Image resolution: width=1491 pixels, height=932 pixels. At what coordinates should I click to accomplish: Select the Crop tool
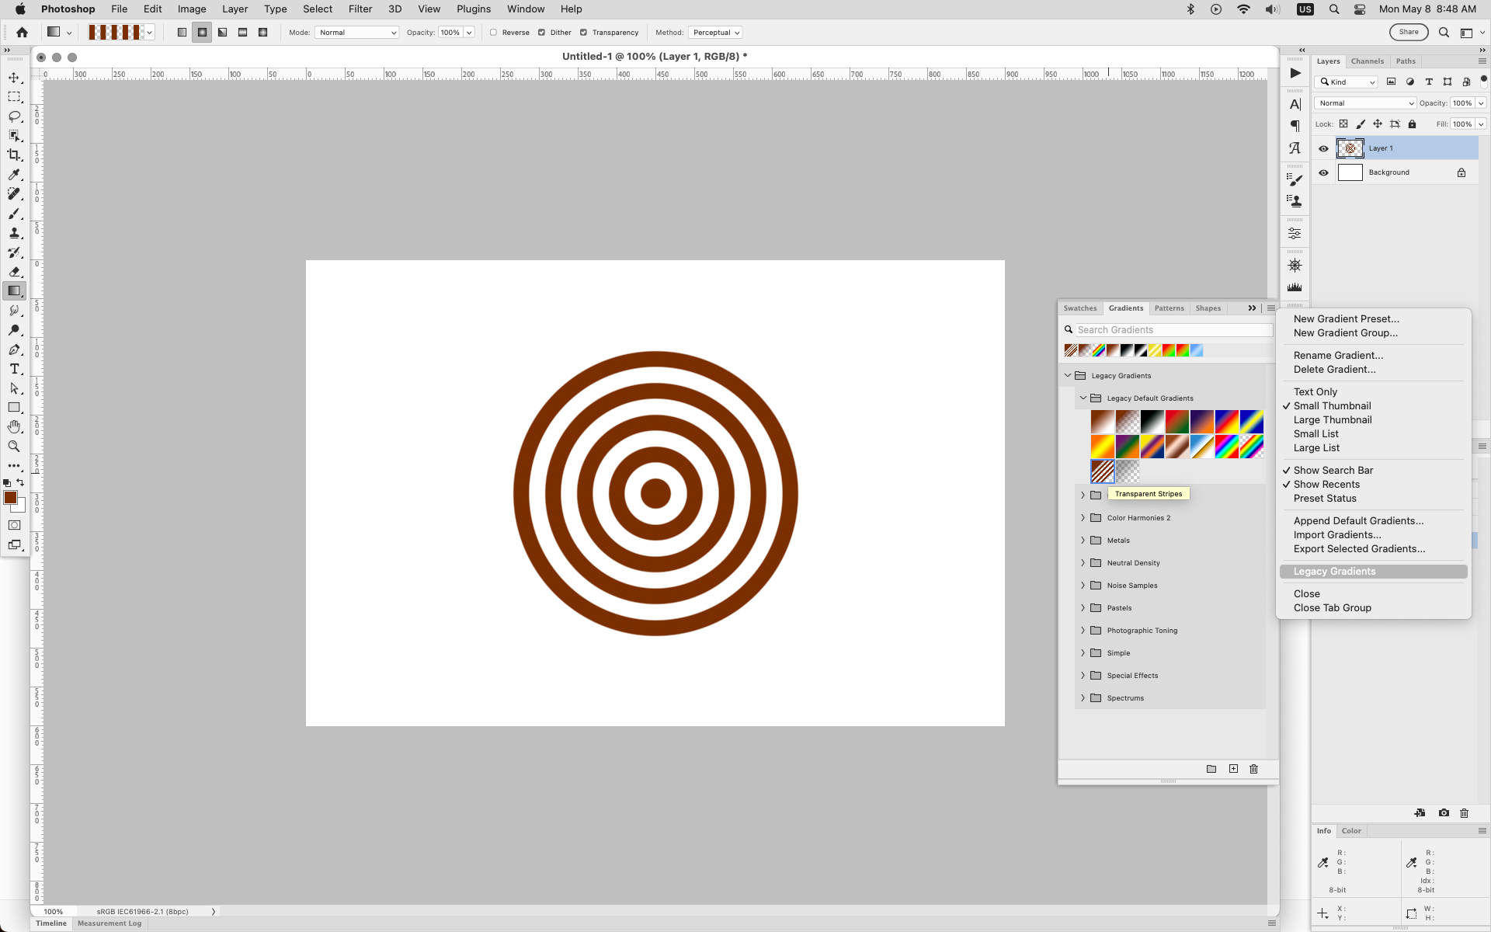click(x=14, y=155)
